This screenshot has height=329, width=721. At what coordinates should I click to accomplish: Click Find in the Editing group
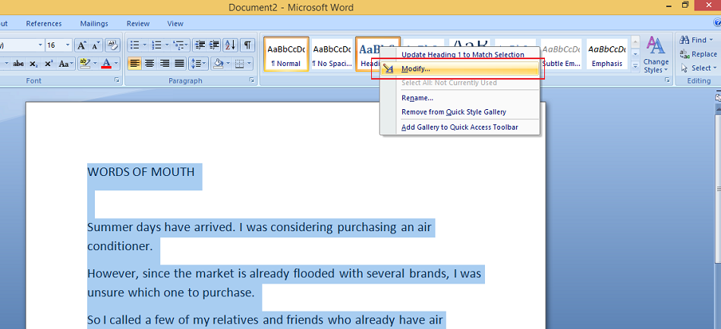(x=697, y=40)
